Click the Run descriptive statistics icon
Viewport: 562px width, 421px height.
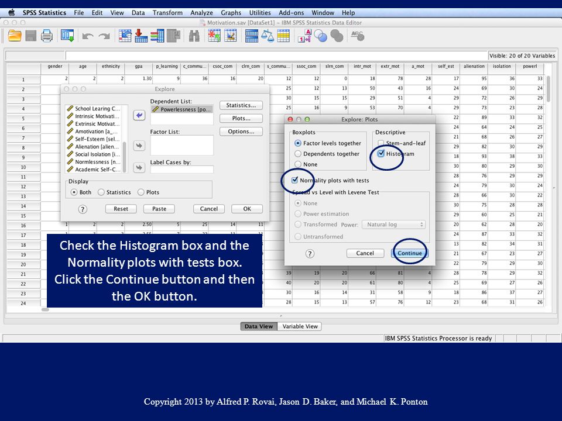click(173, 36)
